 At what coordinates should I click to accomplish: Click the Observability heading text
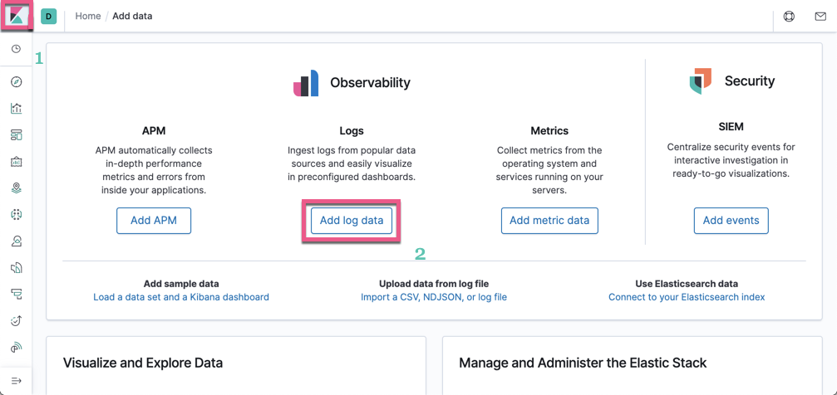coord(370,83)
